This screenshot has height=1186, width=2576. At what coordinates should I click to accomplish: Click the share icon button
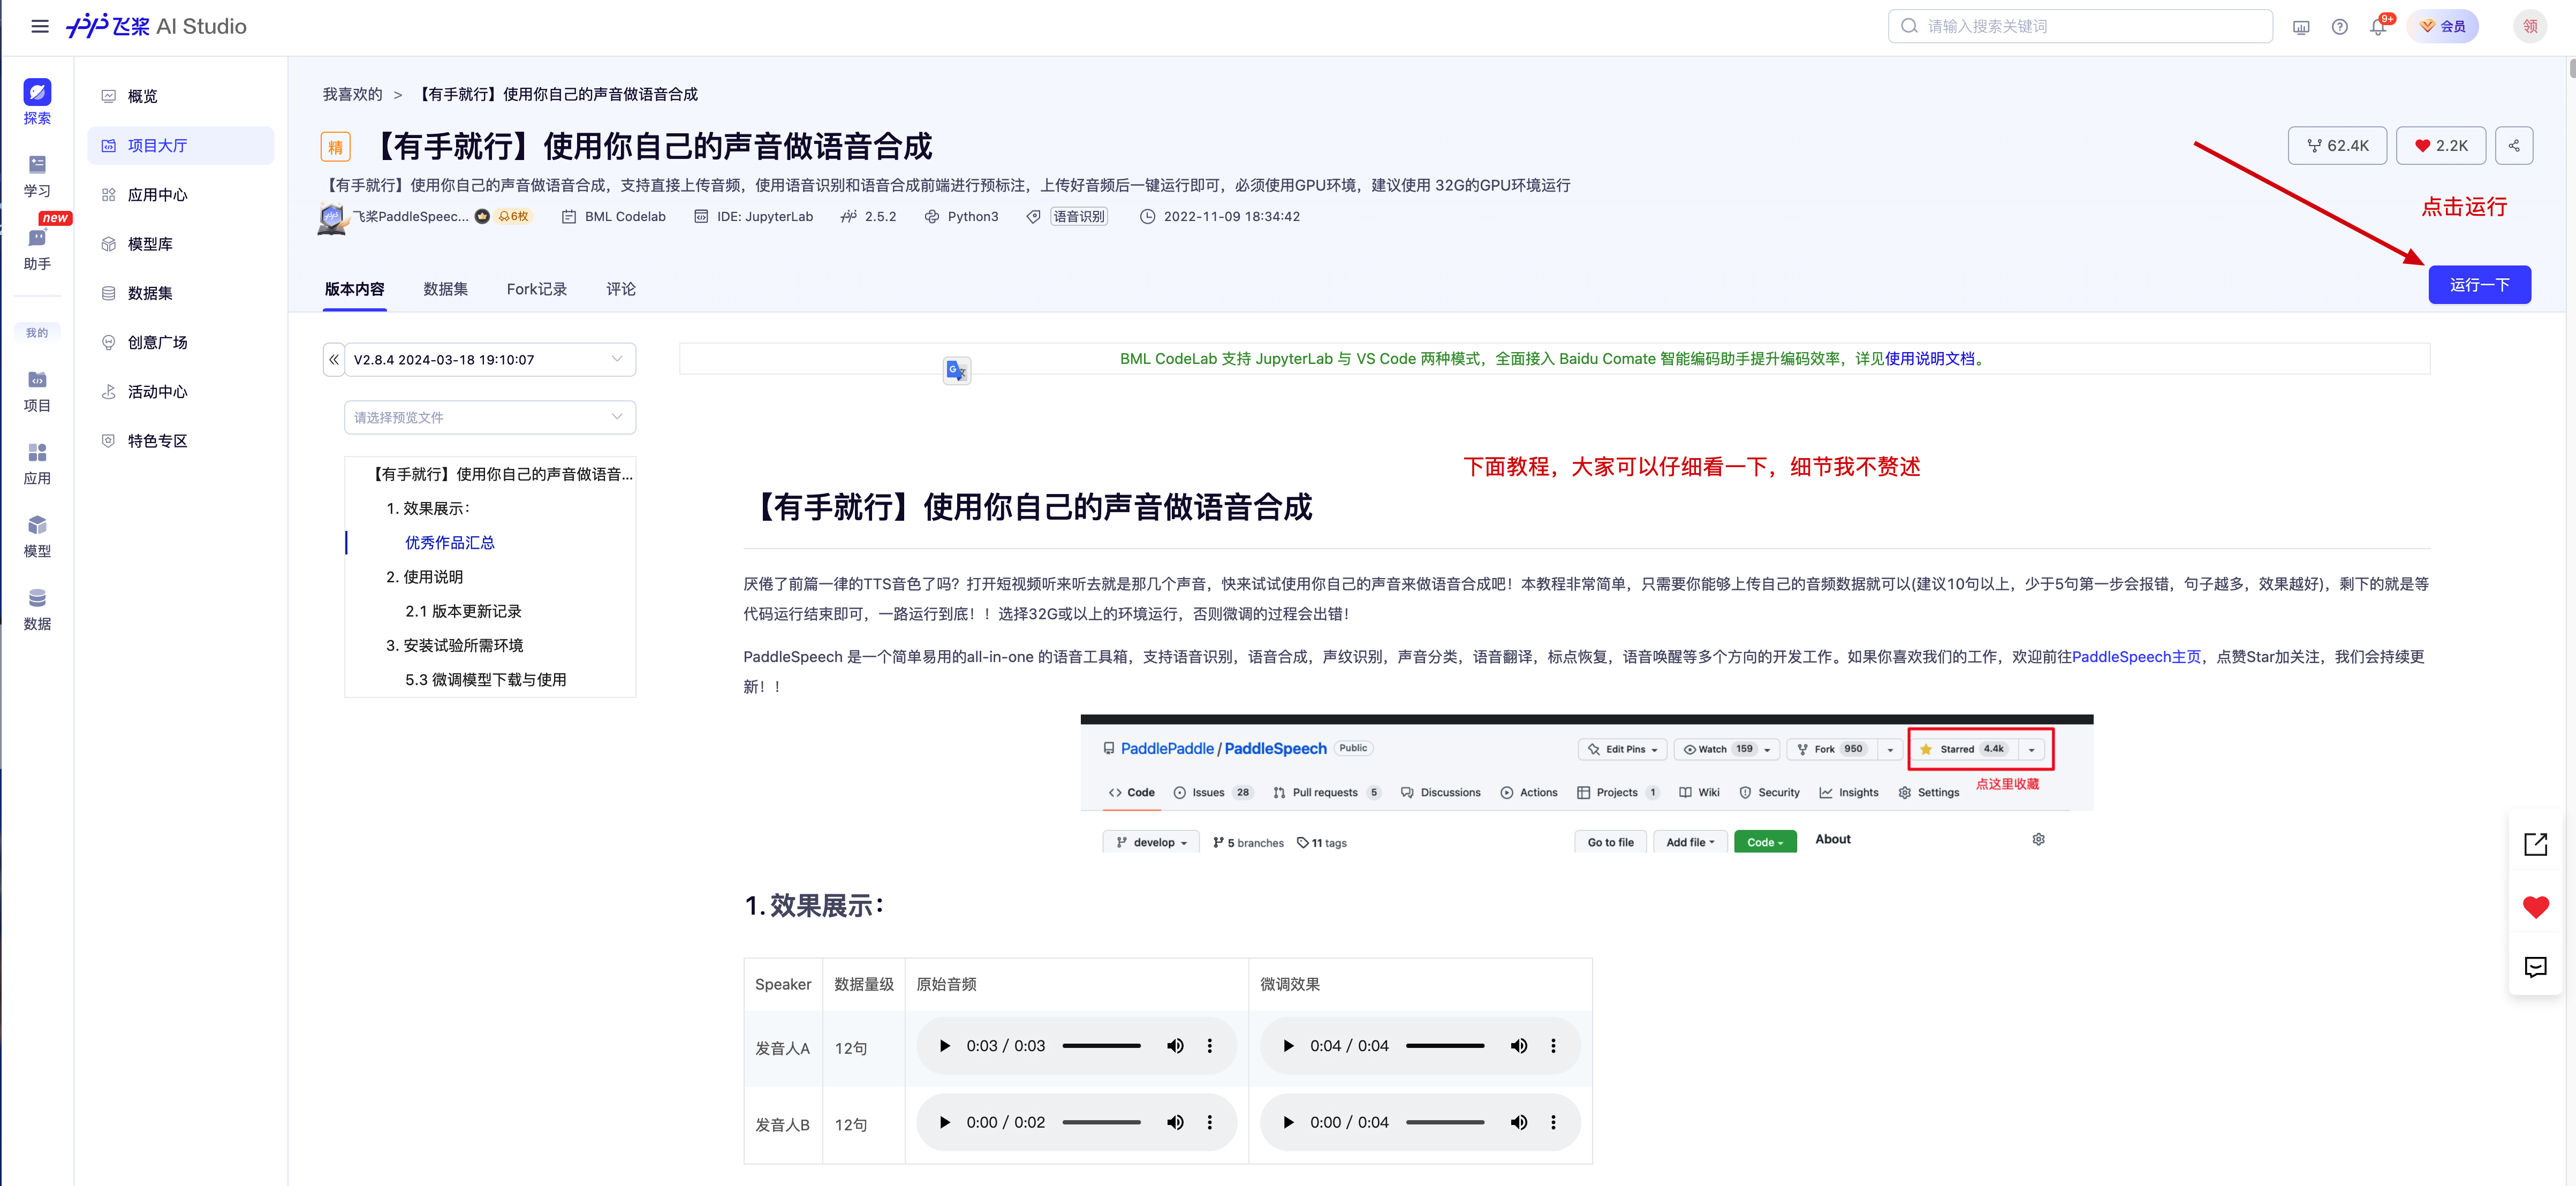click(2513, 146)
